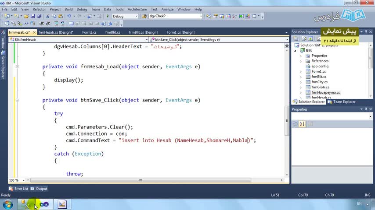This screenshot has width=375, height=210.
Task: Toggle a bookmark with the bookmark icon
Action: (x=71, y=23)
